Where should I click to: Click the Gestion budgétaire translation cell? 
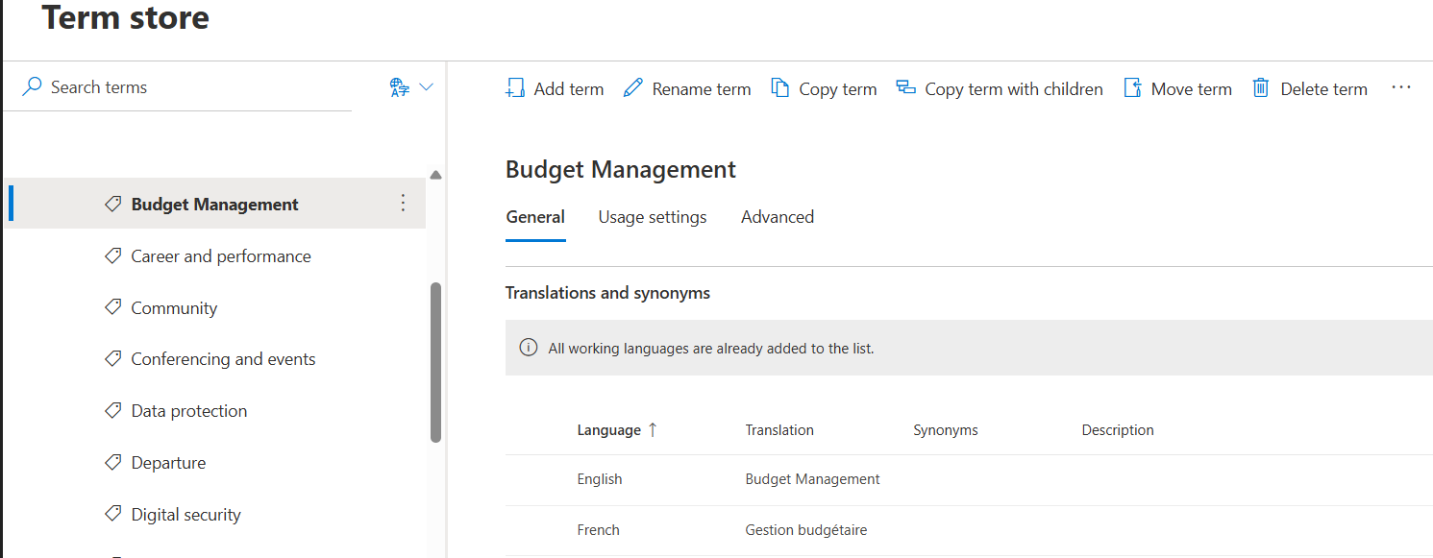[806, 530]
